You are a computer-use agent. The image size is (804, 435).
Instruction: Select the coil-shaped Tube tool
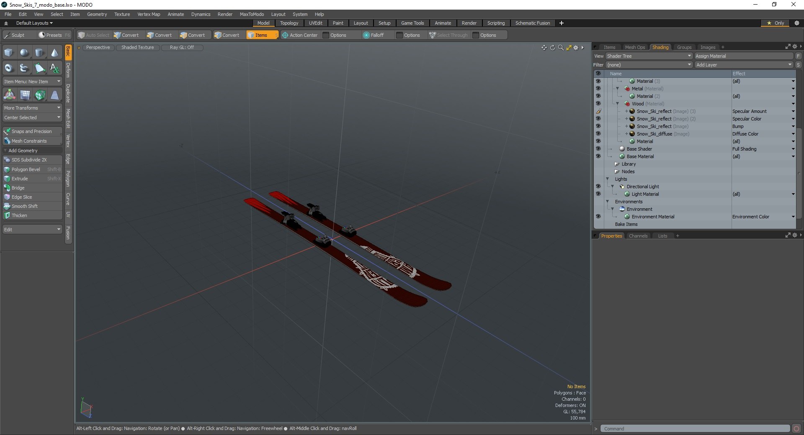point(24,68)
